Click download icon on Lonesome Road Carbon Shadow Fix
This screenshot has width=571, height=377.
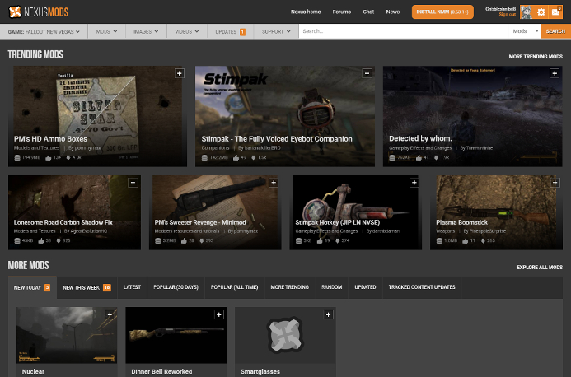[x=59, y=241]
